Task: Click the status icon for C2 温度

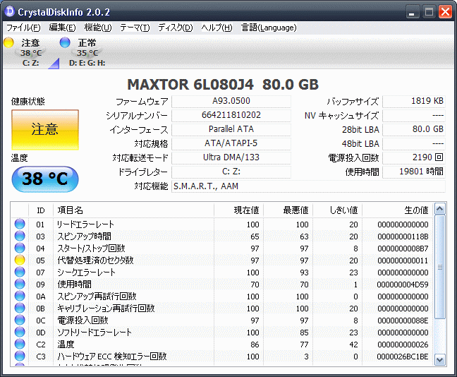Action: pos(20,344)
